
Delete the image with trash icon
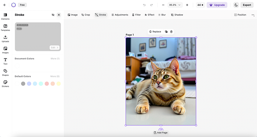click(x=171, y=32)
